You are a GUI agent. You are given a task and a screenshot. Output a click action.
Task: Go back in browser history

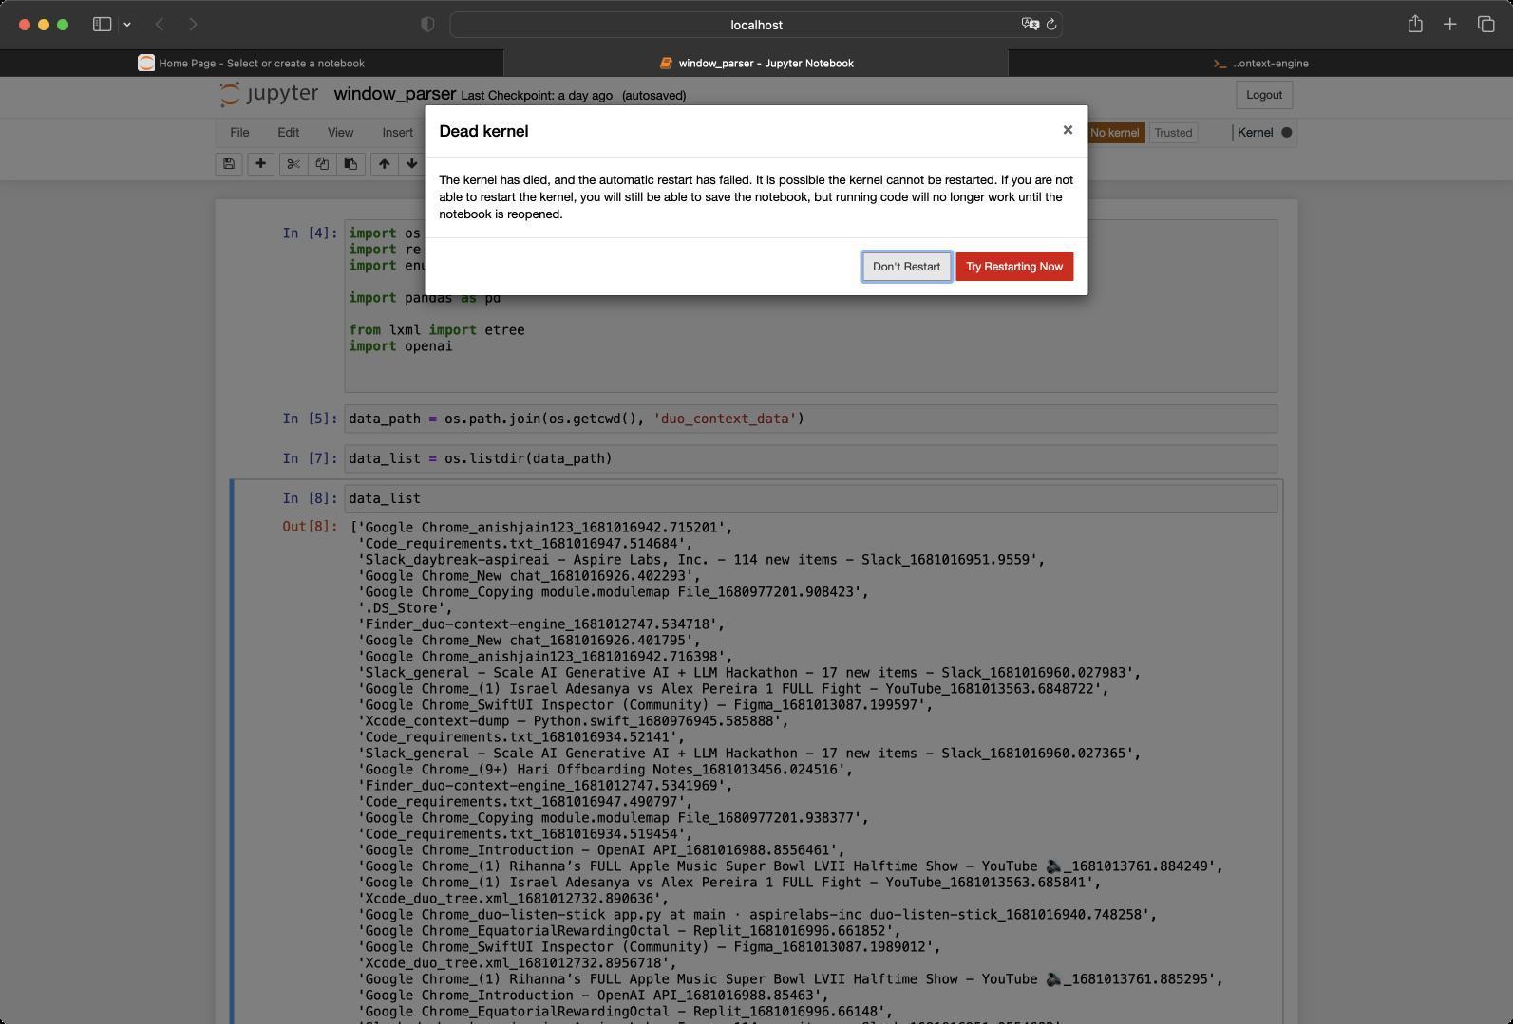tap(160, 25)
